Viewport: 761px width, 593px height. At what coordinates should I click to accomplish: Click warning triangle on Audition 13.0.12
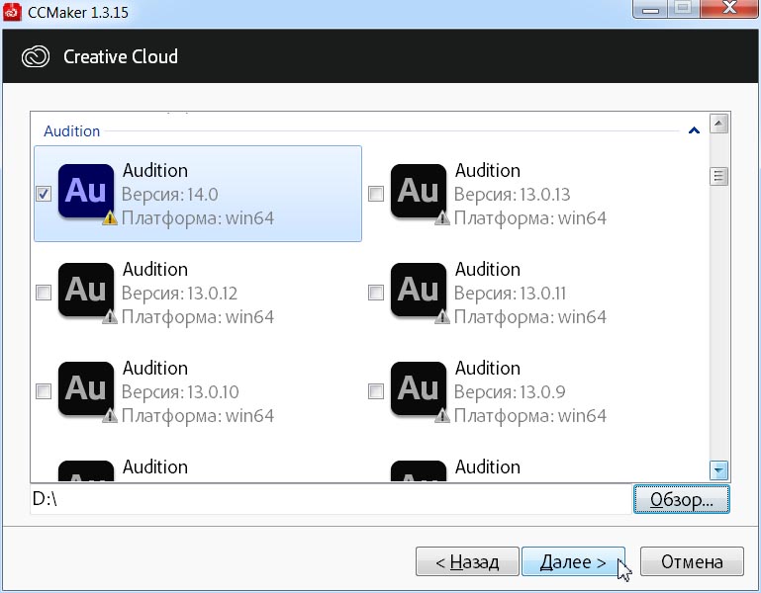pyautogui.click(x=110, y=317)
